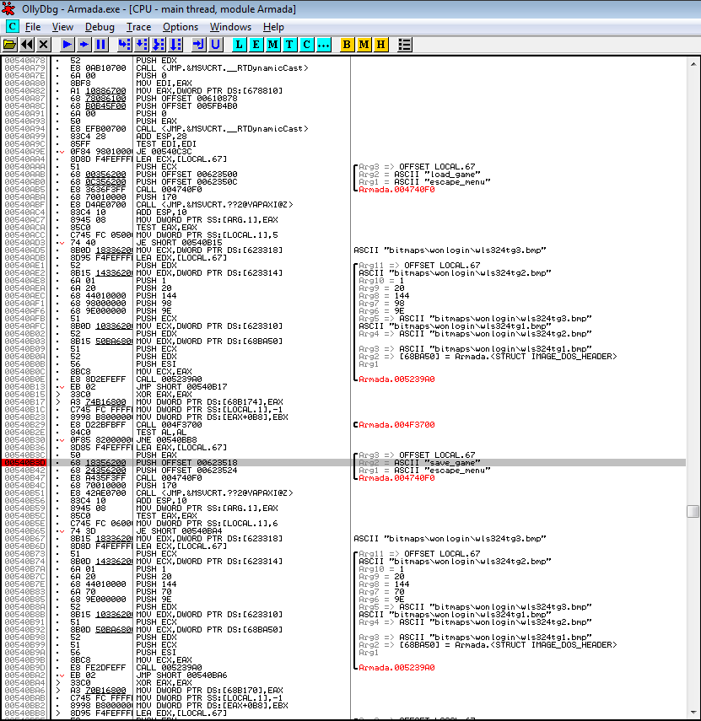Select the PUSH OFFSET 005FB4B0 instruction
Viewport: 701px width, 721px height.
(186, 105)
